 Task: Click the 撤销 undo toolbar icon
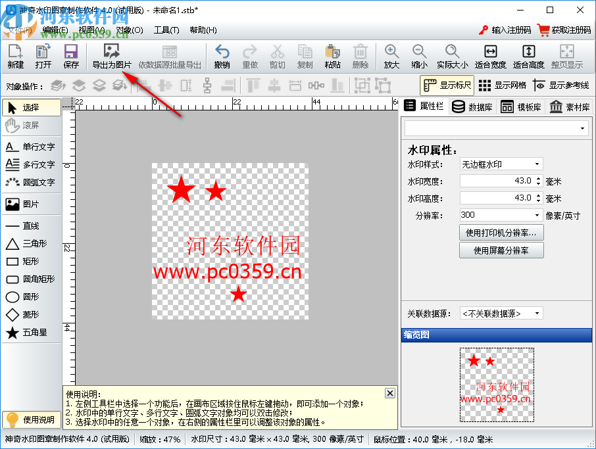pos(221,56)
